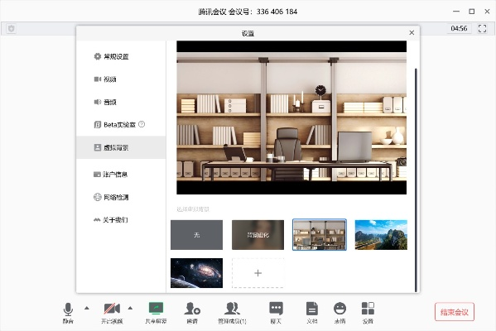
Task: Open the 关于我们 about us tab
Action: point(121,220)
